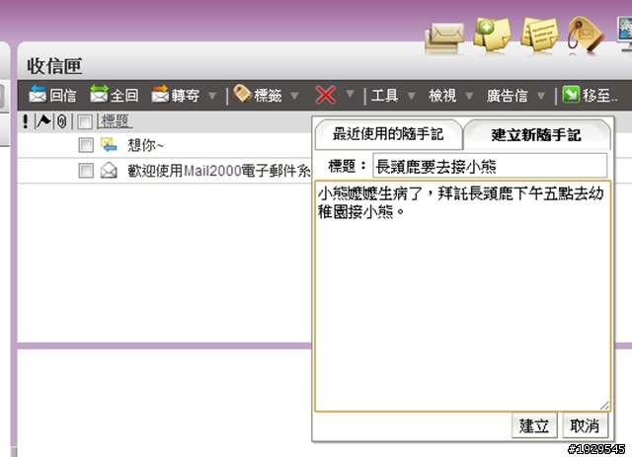The width and height of the screenshot is (632, 457).
Task: Open the 歡迎使用Mail2000電子郵件 message
Action: point(219,171)
